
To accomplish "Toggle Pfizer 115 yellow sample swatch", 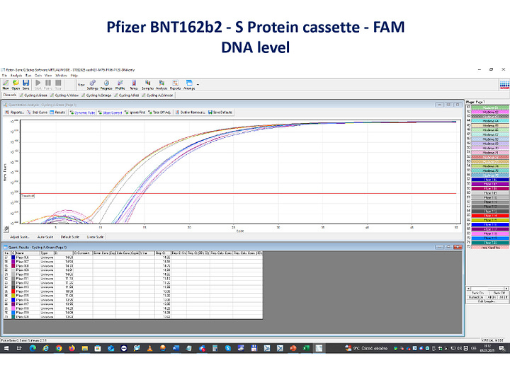I will point(490,220).
